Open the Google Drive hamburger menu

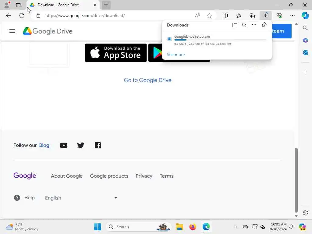[12, 31]
